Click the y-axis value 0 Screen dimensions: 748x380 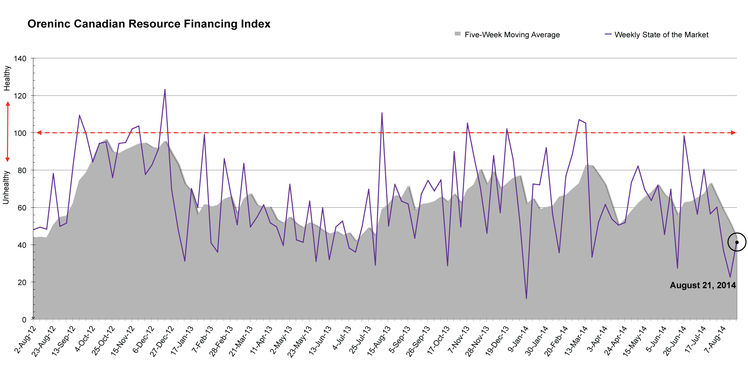tap(24, 320)
